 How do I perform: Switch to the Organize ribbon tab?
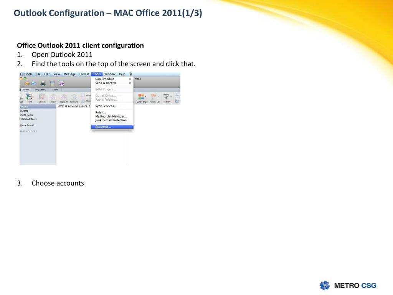[40, 89]
